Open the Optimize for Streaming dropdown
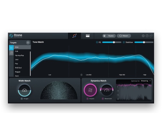This screenshot has height=136, width=162. [146, 81]
